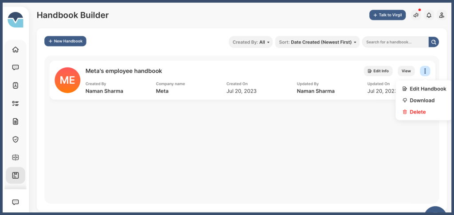Click Talk to Virgil button
Image resolution: width=454 pixels, height=215 pixels.
tap(387, 15)
